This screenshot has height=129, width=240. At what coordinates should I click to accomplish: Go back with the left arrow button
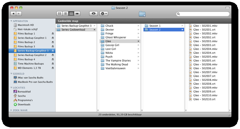click(13, 14)
